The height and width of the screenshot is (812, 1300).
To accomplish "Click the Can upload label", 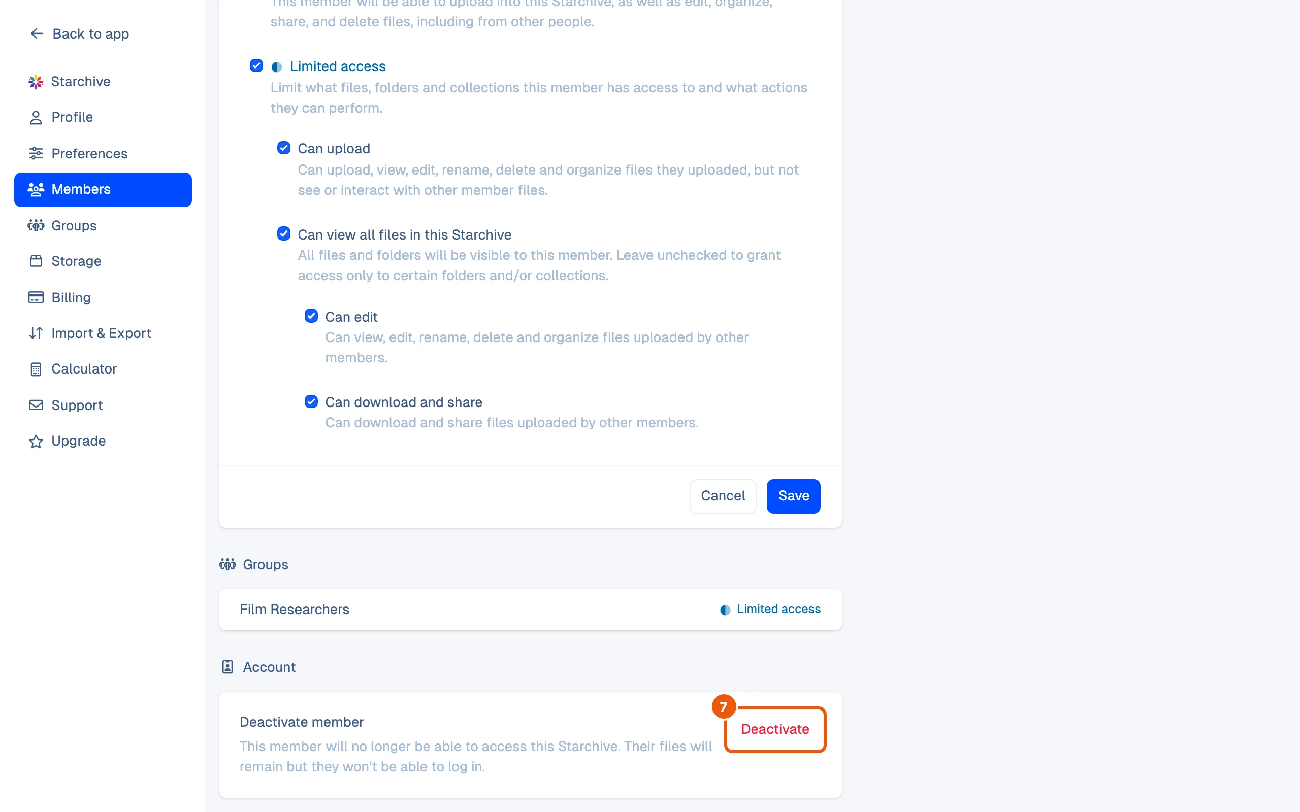I will 334,149.
